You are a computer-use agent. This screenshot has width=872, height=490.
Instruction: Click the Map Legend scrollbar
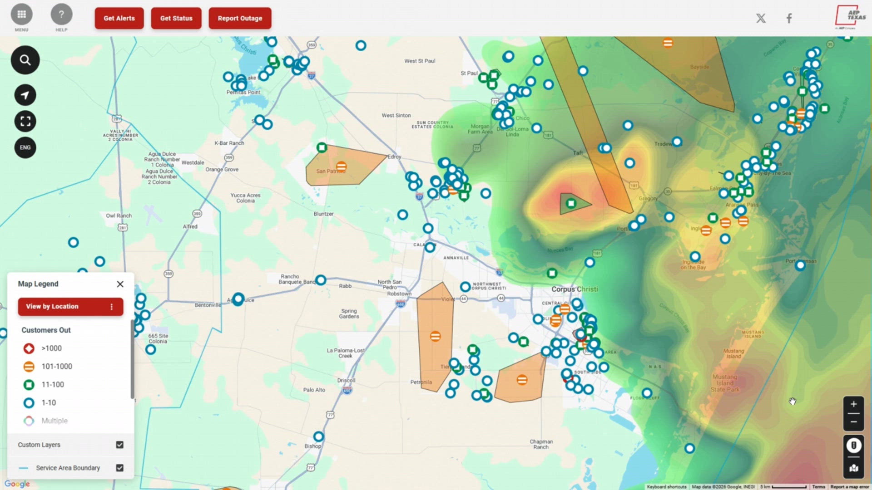click(132, 358)
